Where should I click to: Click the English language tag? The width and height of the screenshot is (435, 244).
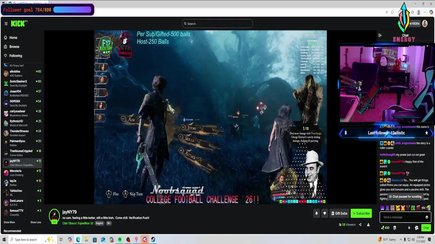pyautogui.click(x=99, y=223)
